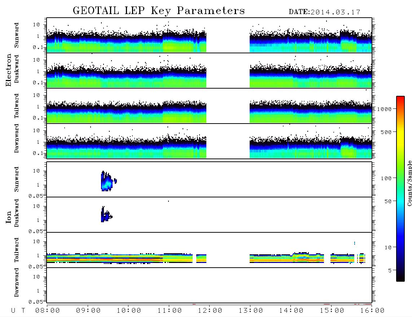Viewport: 412px width, 317px height.
Task: Click the Counts/Sample colorbar label
Action: pyautogui.click(x=409, y=183)
